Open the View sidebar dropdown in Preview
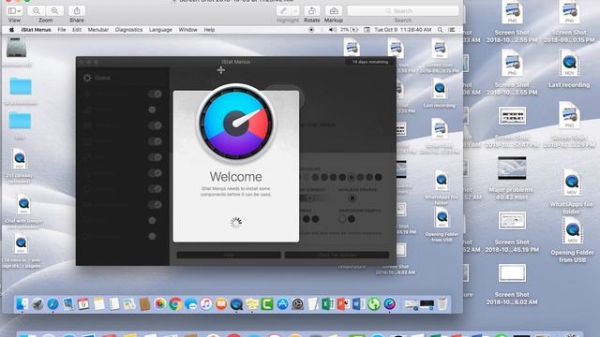This screenshot has width=600, height=337. 15,11
